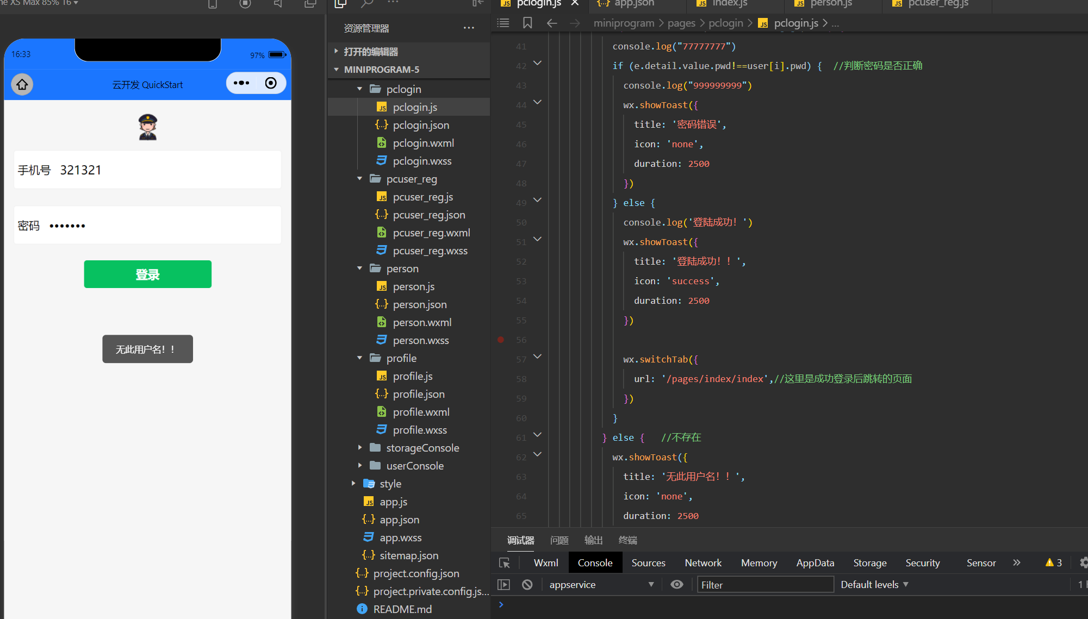Toggle the live expression eye icon

coord(676,585)
